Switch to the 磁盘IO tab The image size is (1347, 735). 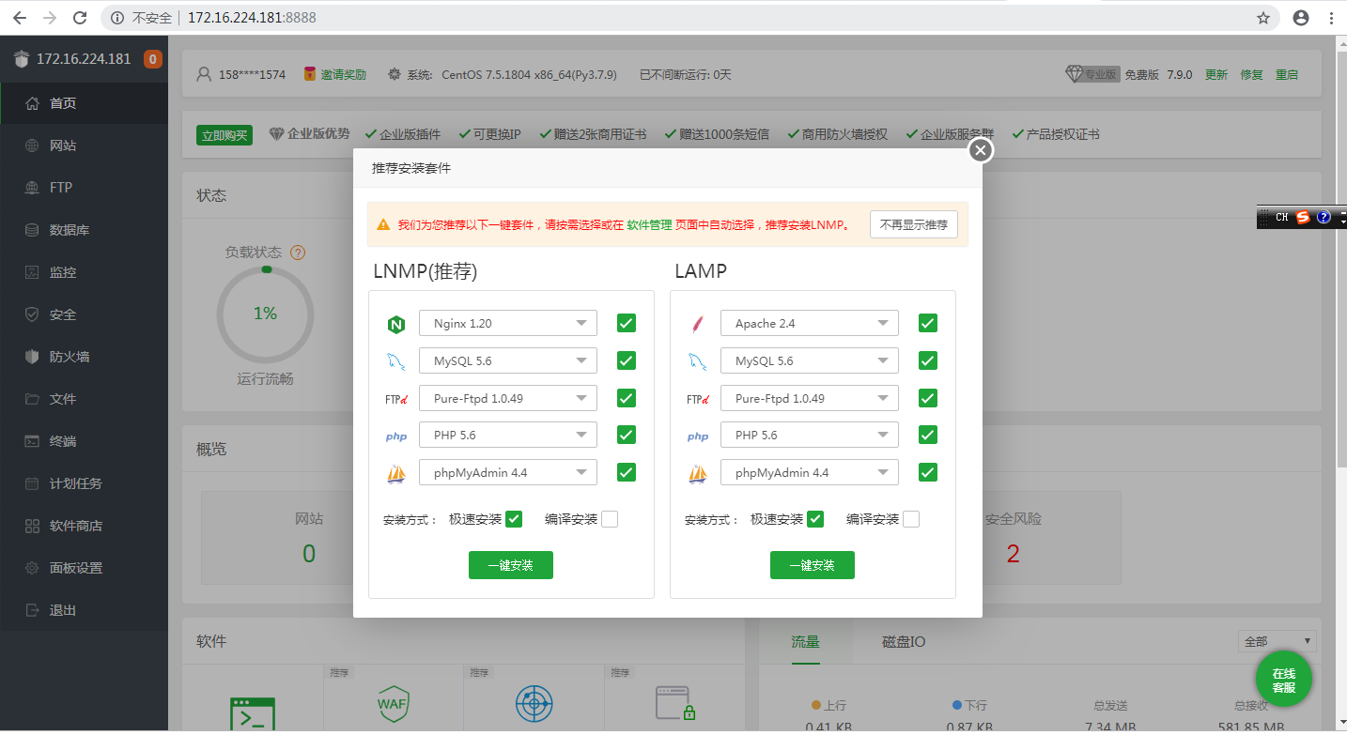[x=904, y=642]
